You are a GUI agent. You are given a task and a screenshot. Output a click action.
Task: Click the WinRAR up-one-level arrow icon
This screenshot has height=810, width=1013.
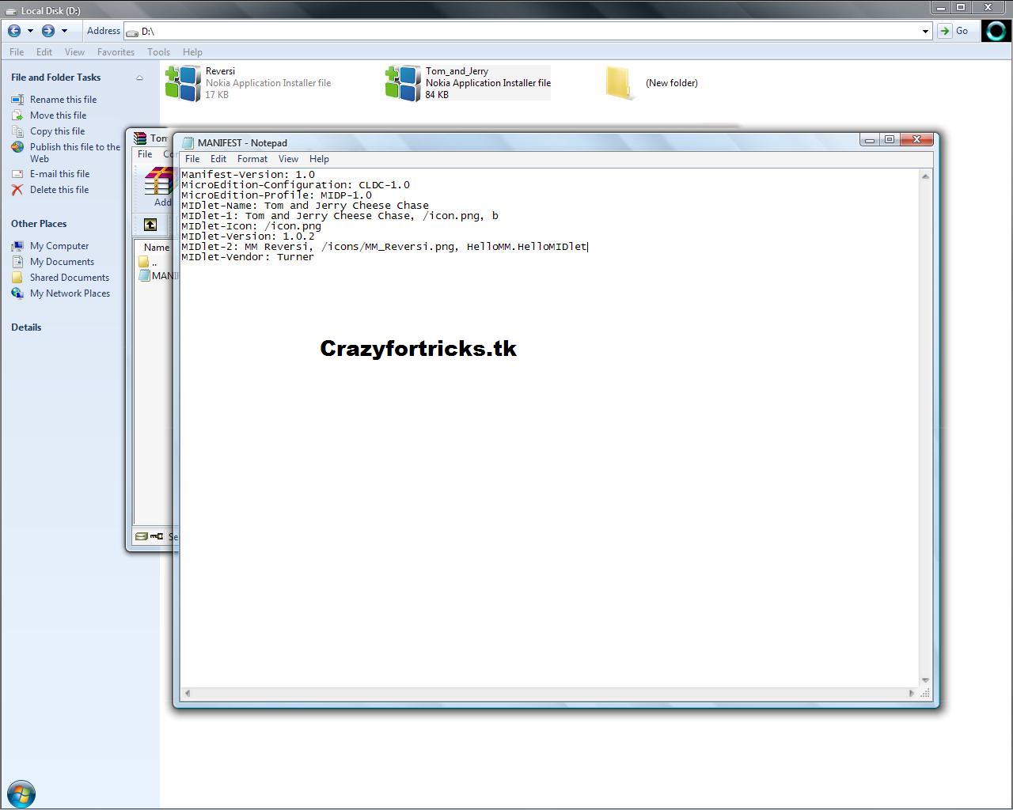(x=150, y=225)
